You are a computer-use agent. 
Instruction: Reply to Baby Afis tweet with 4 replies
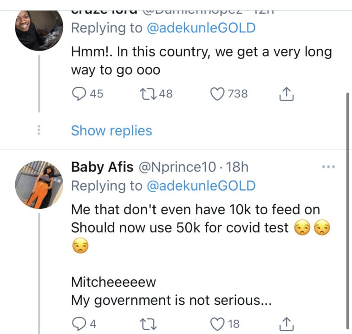pos(80,323)
